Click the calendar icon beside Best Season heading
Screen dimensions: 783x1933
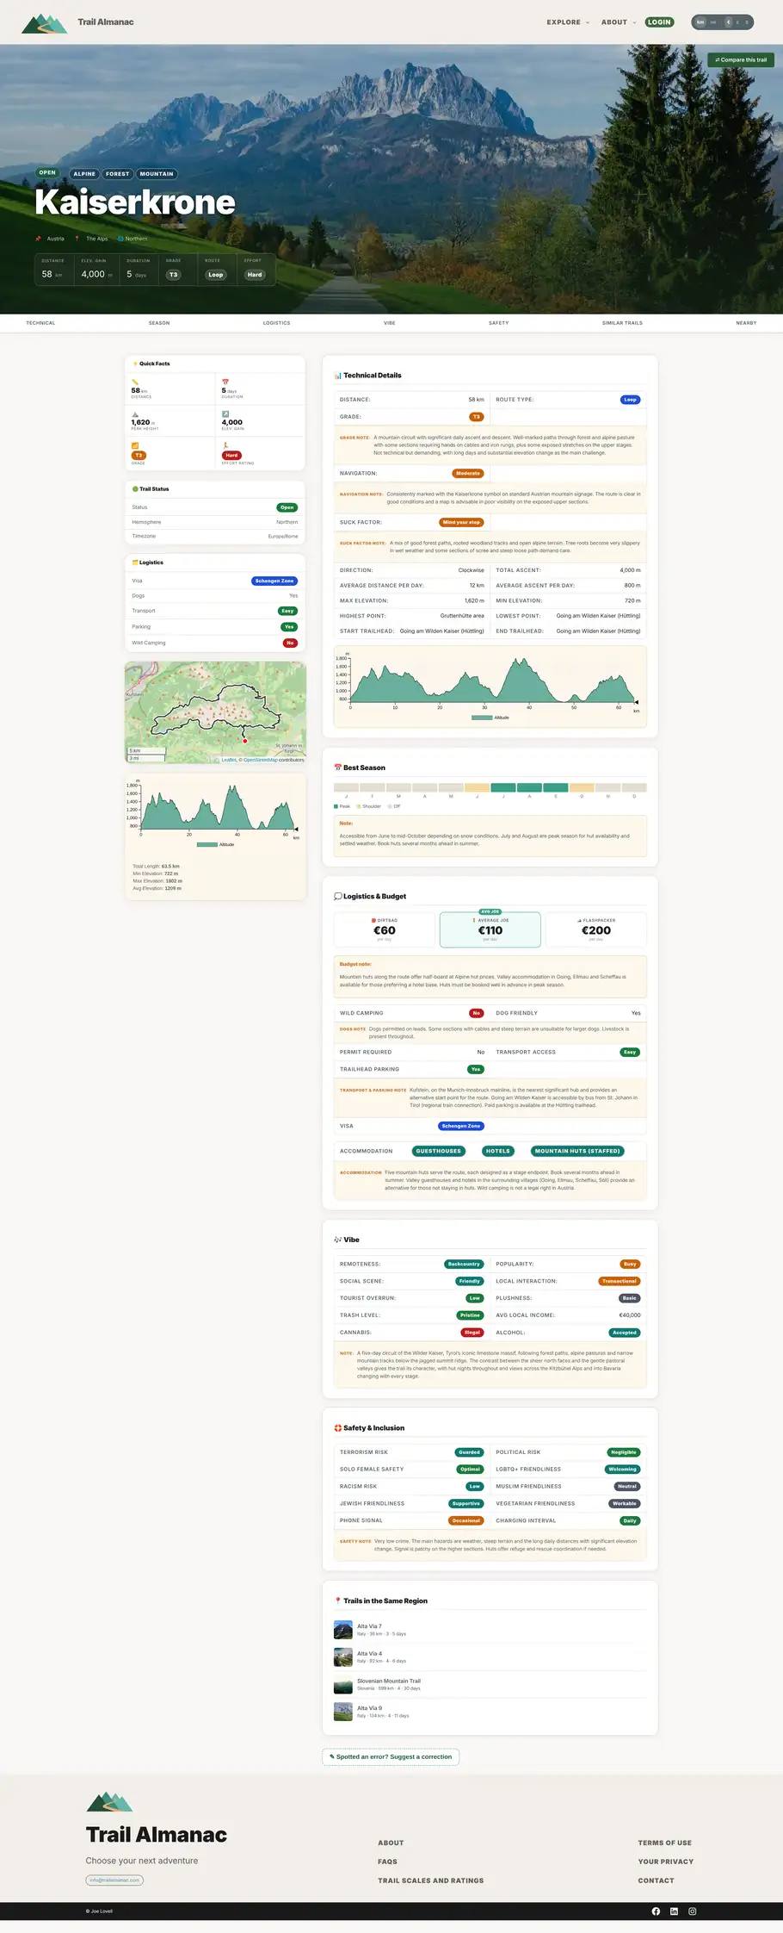pos(337,768)
